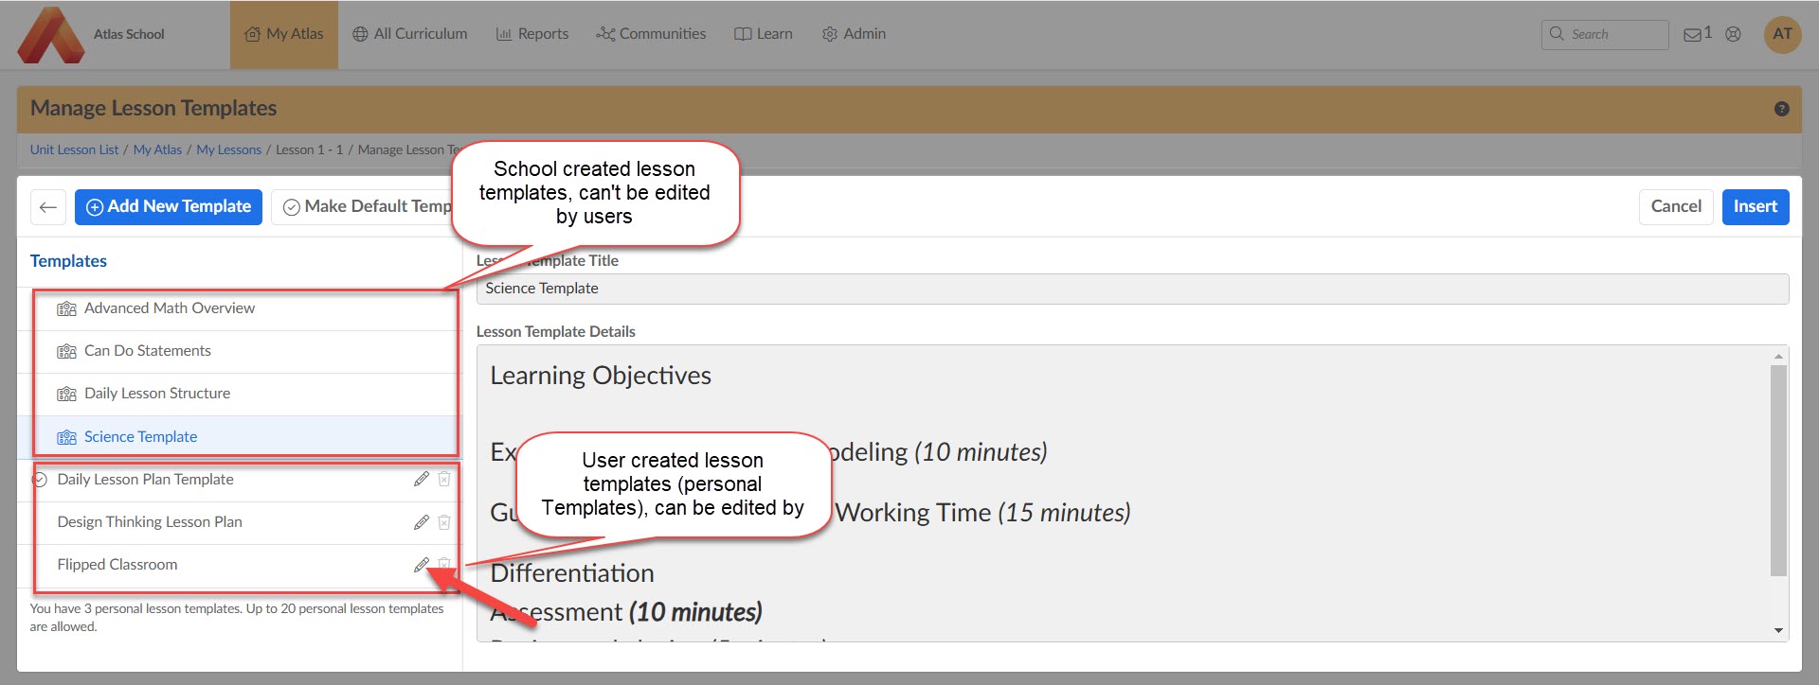
Task: Open the Communities menu
Action: [x=651, y=34]
